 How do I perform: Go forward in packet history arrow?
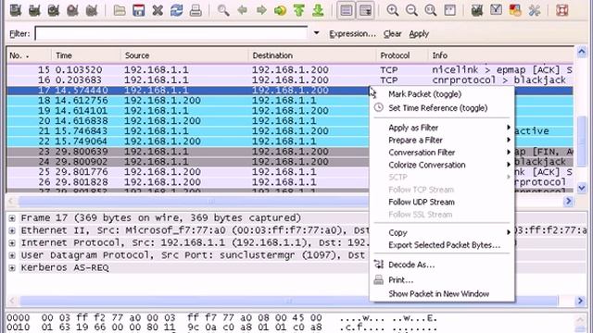click(x=261, y=10)
